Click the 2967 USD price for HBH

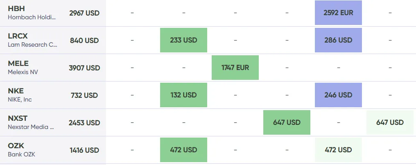pyautogui.click(x=84, y=13)
